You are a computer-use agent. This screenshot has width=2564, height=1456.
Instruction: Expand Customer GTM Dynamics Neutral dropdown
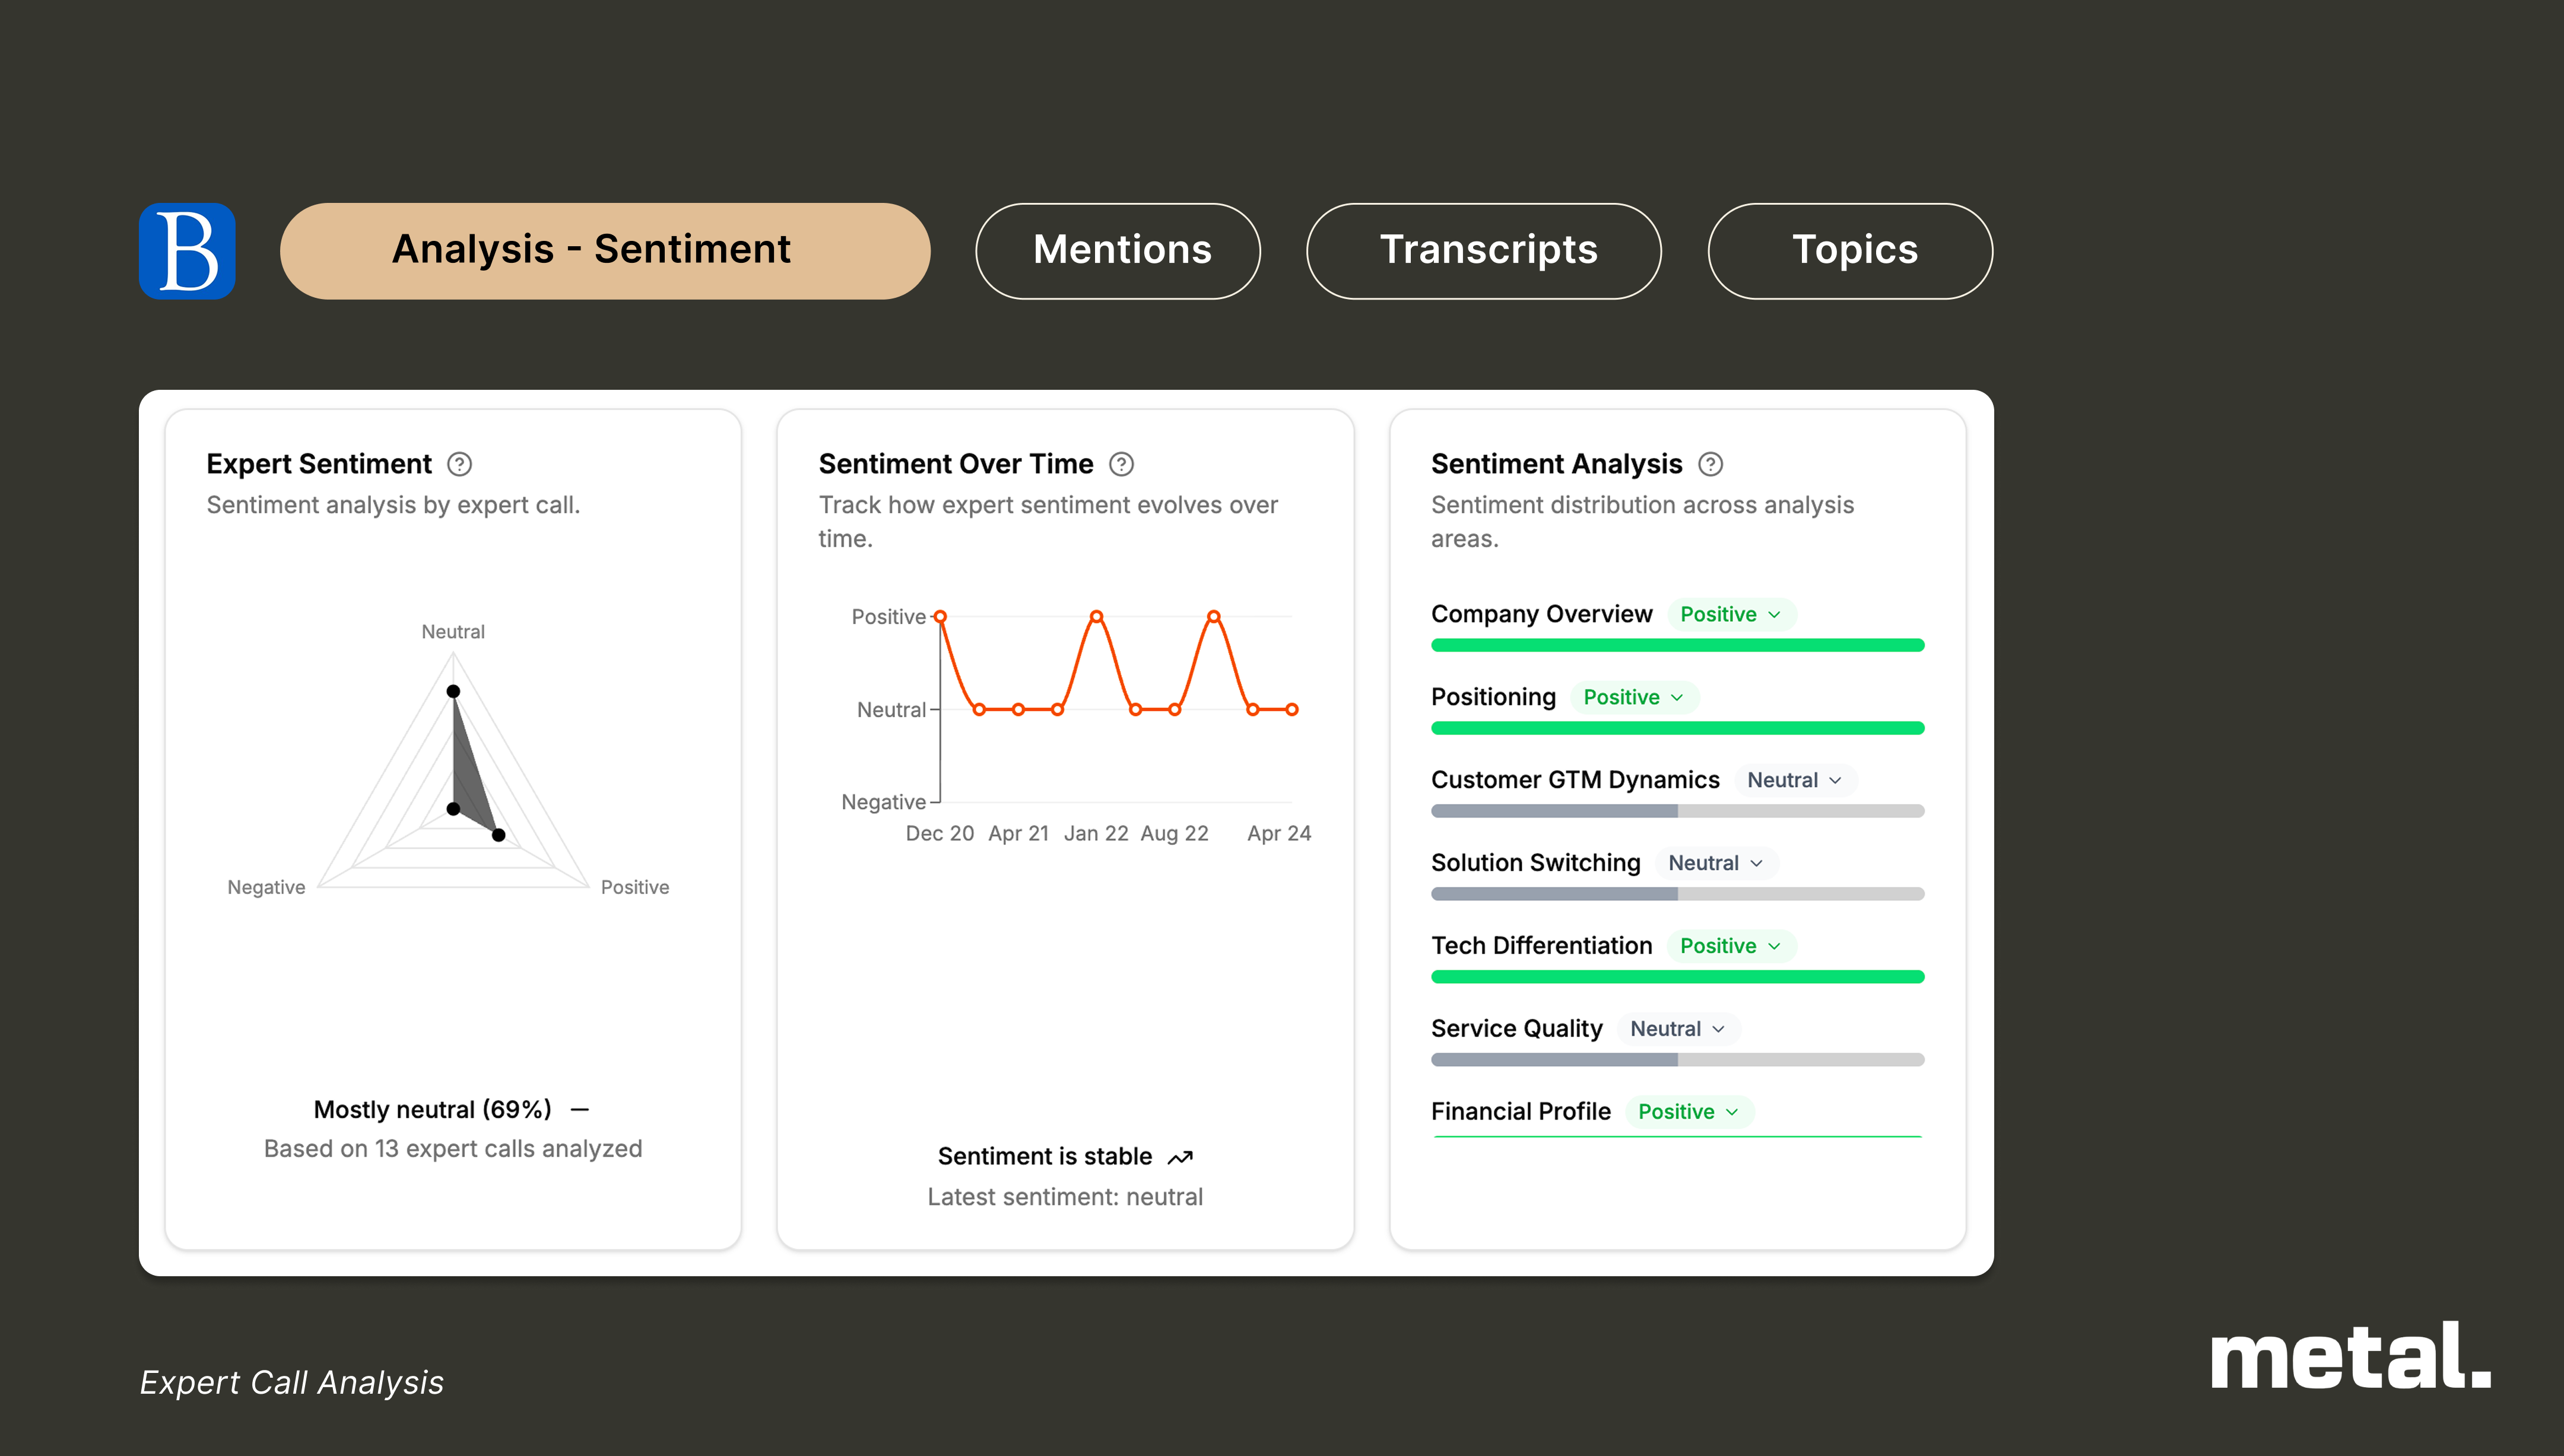coord(1795,780)
